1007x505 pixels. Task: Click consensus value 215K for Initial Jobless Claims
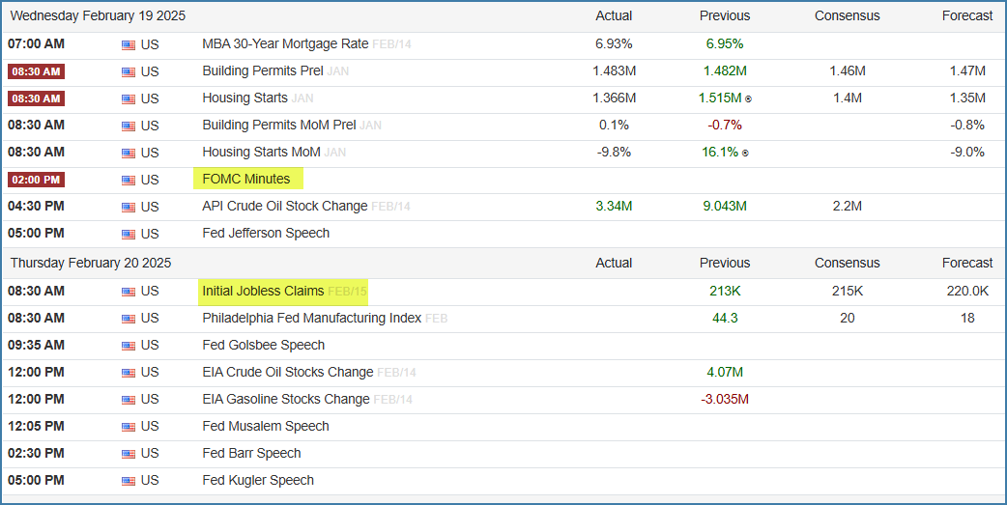pyautogui.click(x=848, y=291)
